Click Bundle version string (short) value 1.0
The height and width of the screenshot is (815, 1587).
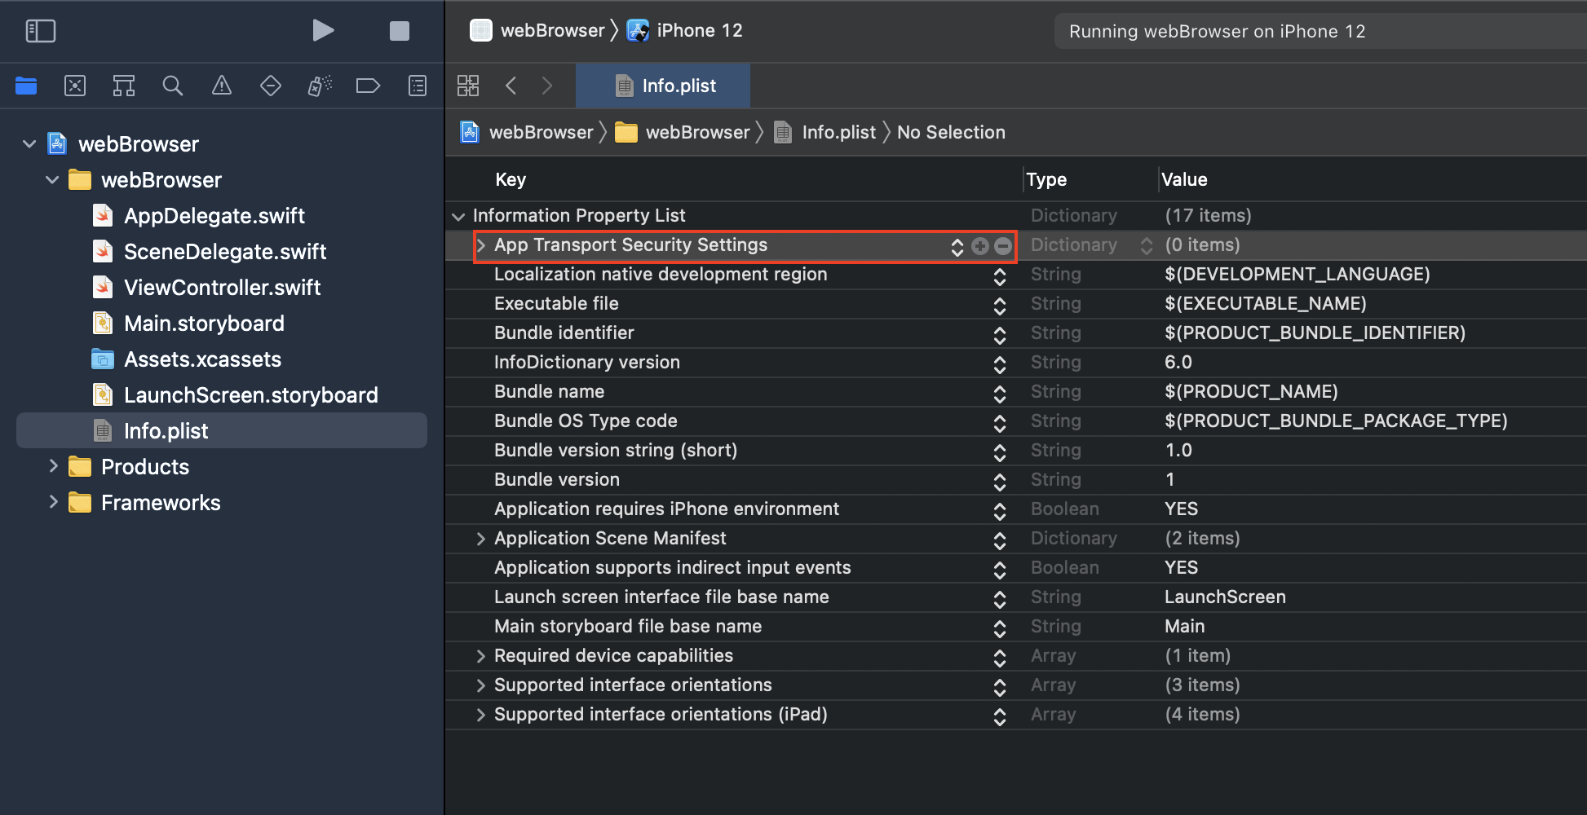pyautogui.click(x=1178, y=450)
